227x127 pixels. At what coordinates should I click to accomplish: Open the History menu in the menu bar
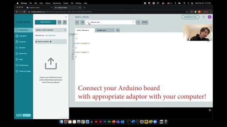tap(48, 3)
